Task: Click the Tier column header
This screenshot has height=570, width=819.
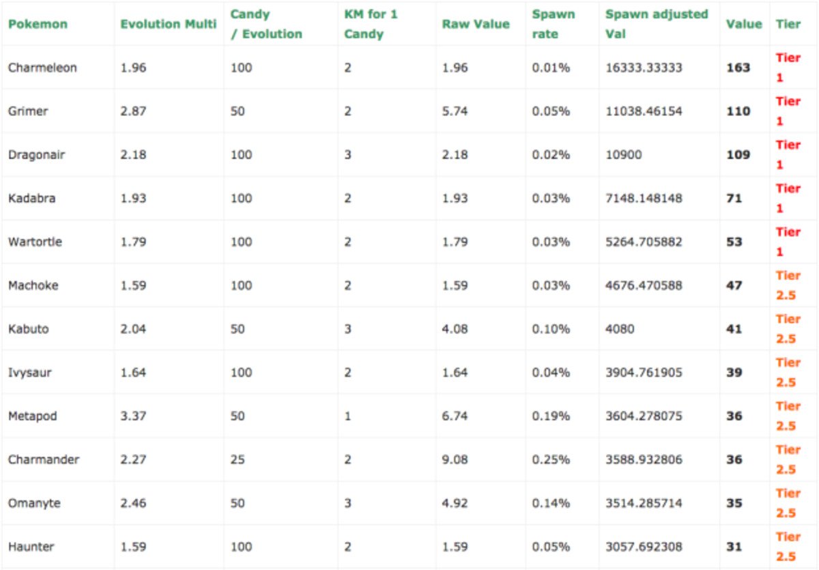Action: coord(788,24)
